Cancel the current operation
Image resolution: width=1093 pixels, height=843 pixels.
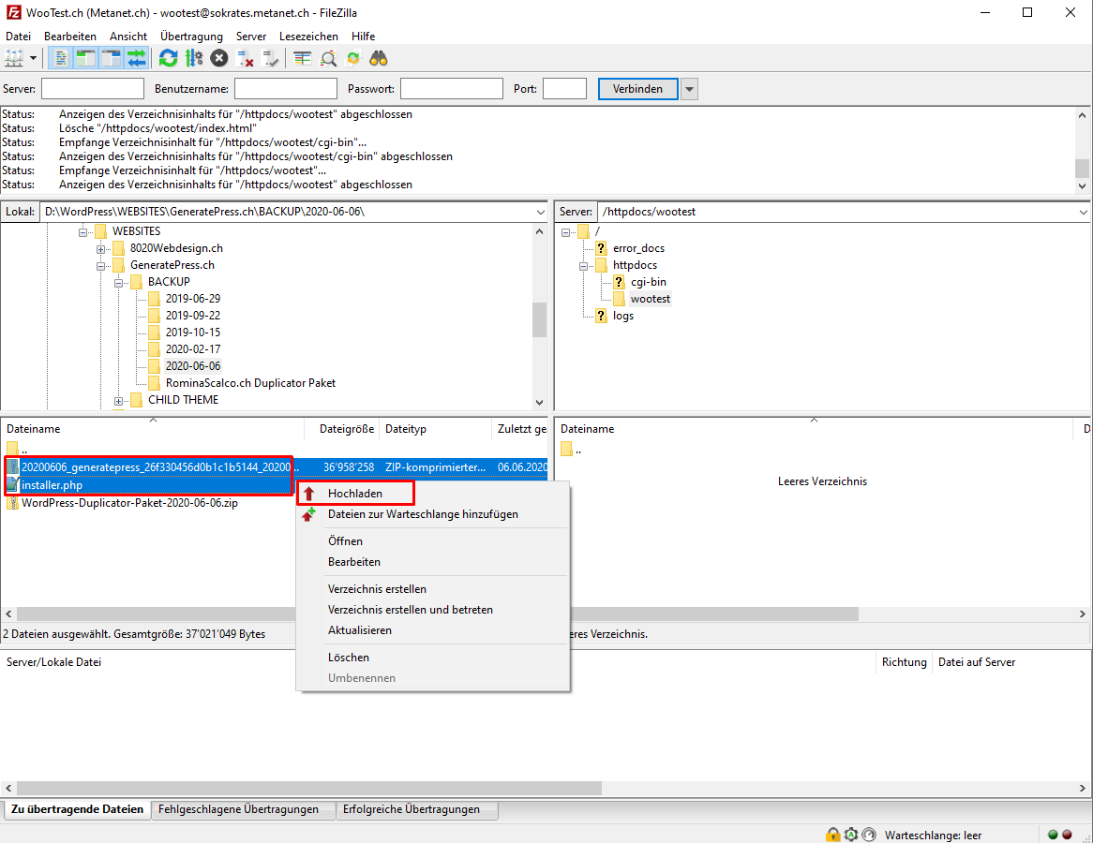point(218,58)
